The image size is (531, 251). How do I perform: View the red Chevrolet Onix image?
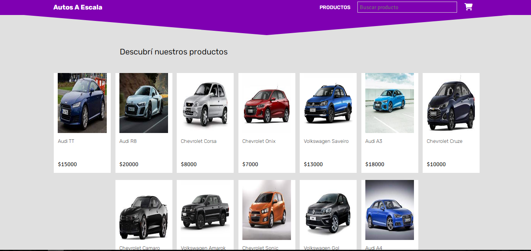pos(266,103)
